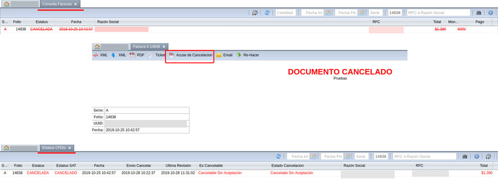Close the Factura A 14838 tab

(x=164, y=47)
